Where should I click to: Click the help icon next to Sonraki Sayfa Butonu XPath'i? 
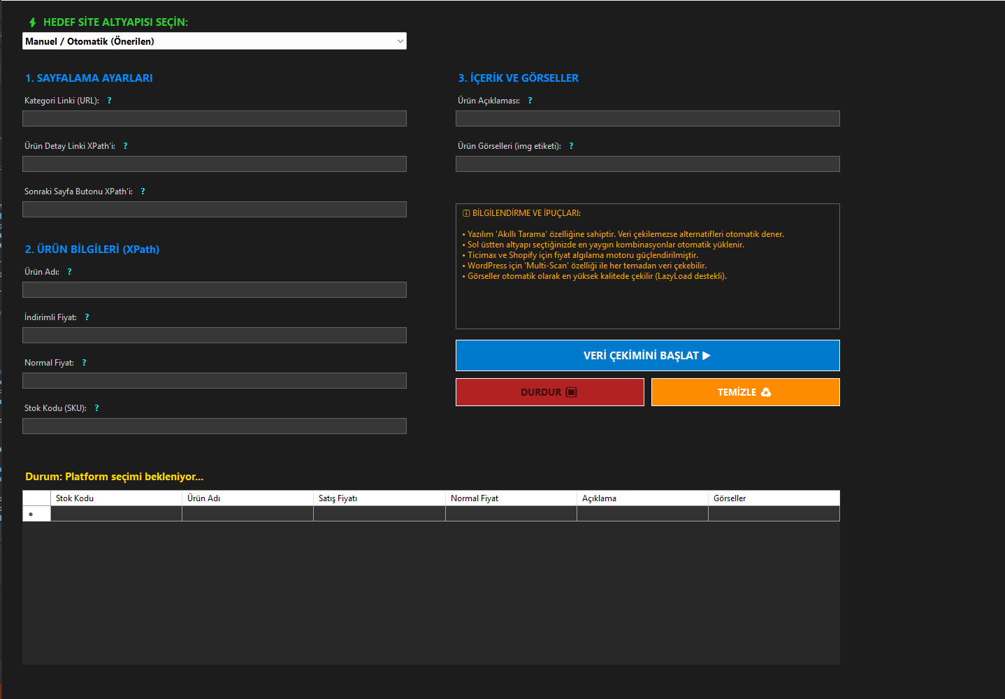(143, 192)
